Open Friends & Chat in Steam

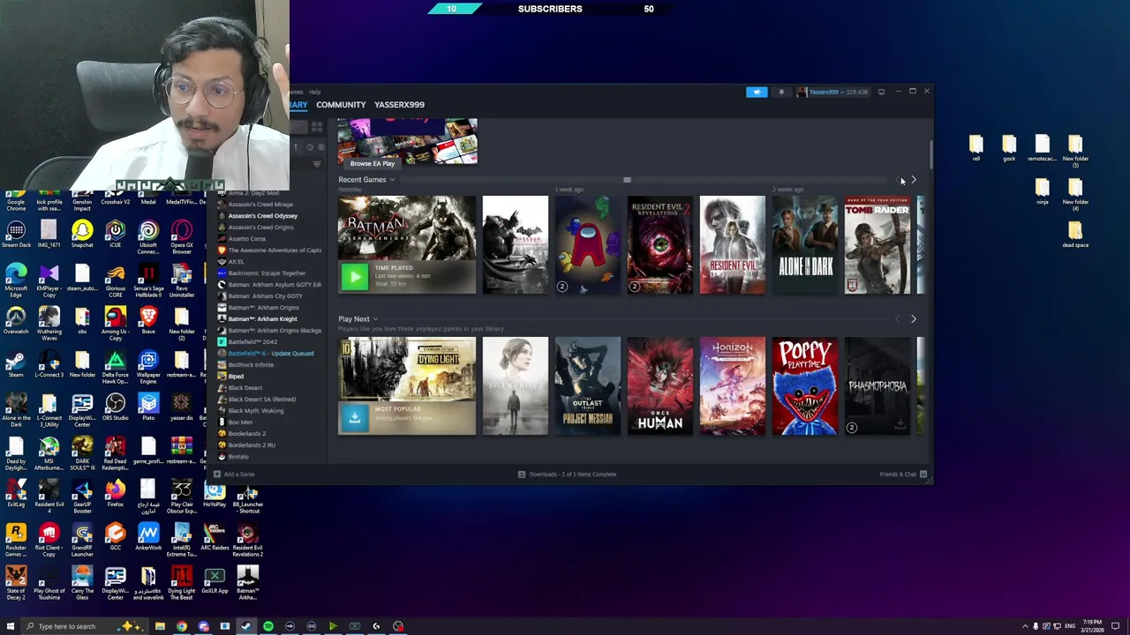[x=903, y=474]
